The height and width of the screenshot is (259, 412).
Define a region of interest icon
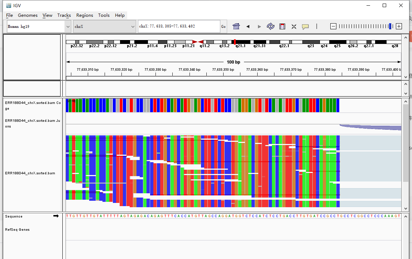[x=282, y=26]
